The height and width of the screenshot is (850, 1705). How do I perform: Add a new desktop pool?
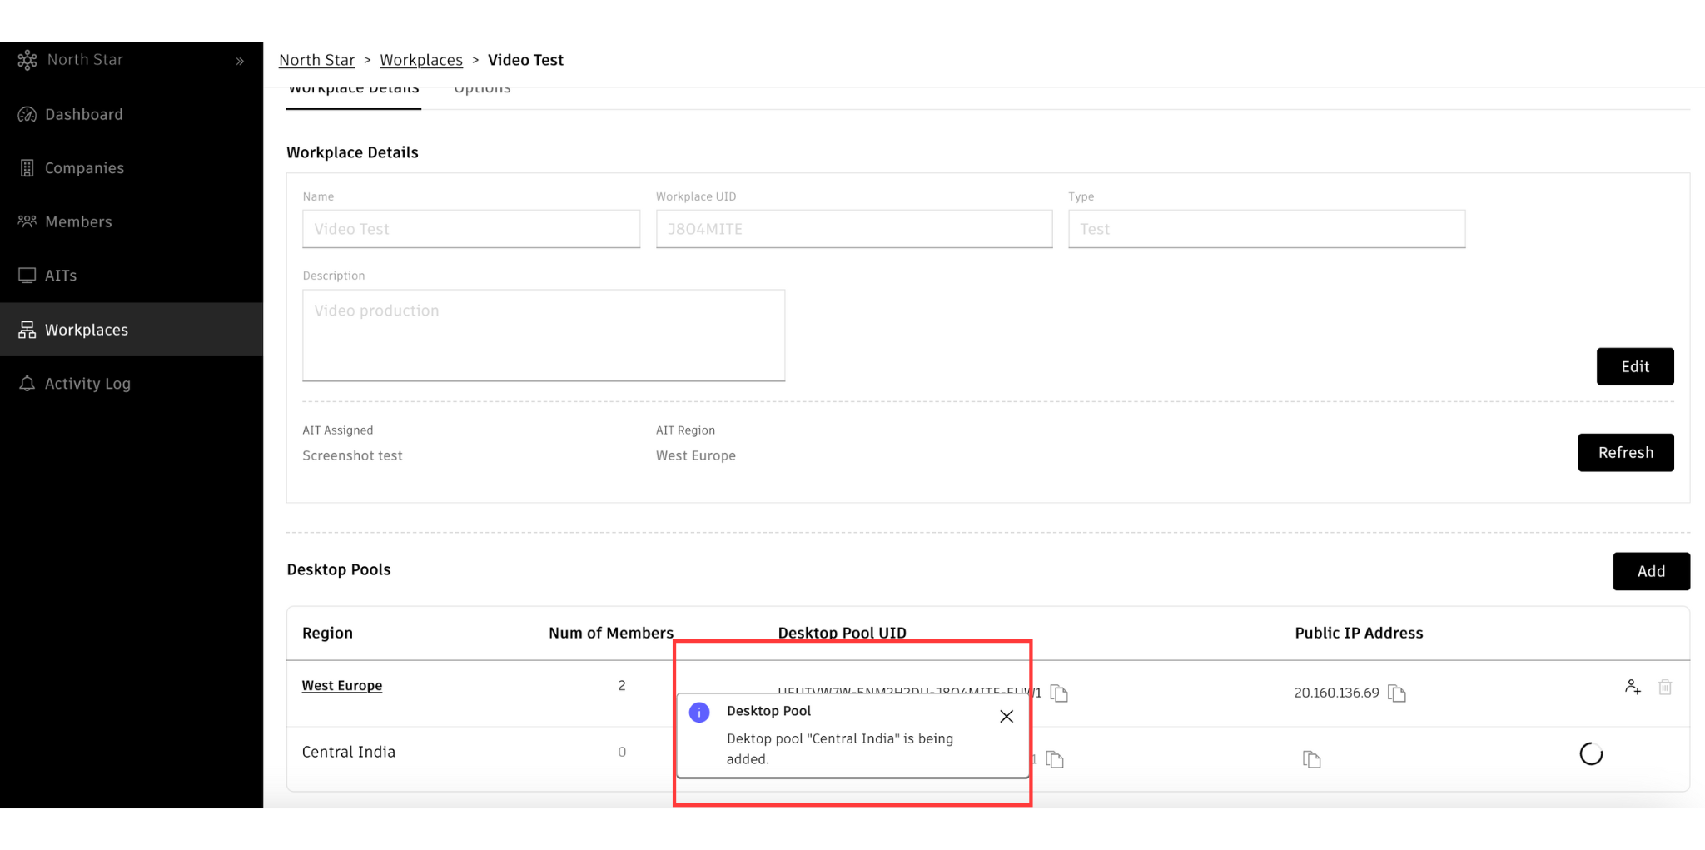pyautogui.click(x=1651, y=571)
